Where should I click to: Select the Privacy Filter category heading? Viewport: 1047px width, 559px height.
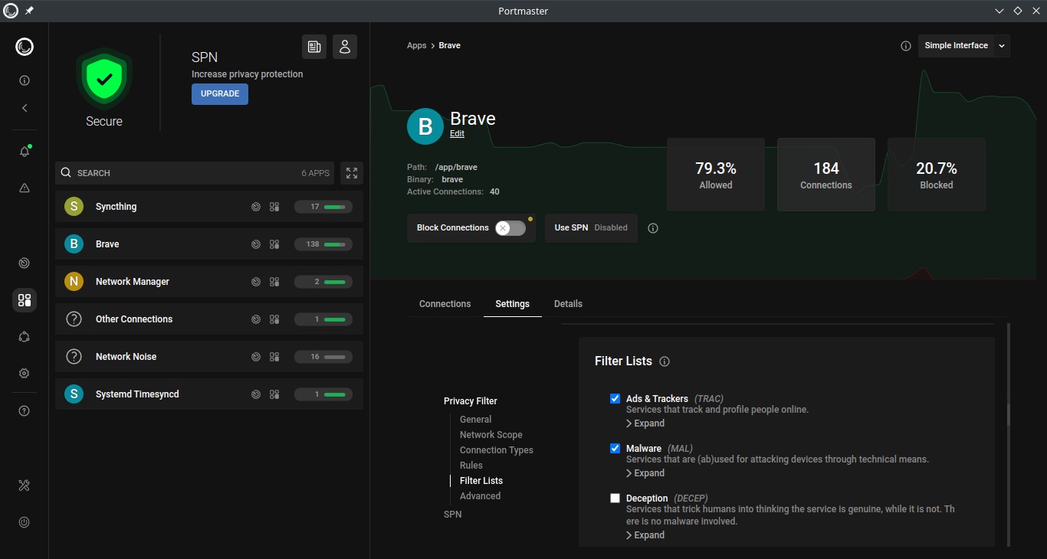(x=471, y=401)
